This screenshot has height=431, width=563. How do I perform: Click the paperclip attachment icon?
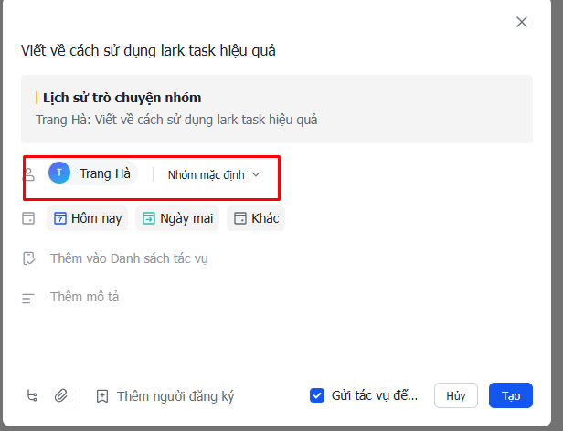(x=60, y=395)
